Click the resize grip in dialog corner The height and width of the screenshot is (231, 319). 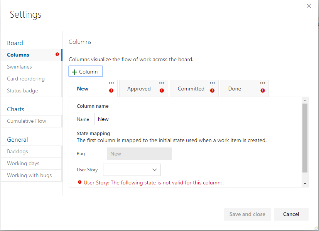click(x=316, y=228)
